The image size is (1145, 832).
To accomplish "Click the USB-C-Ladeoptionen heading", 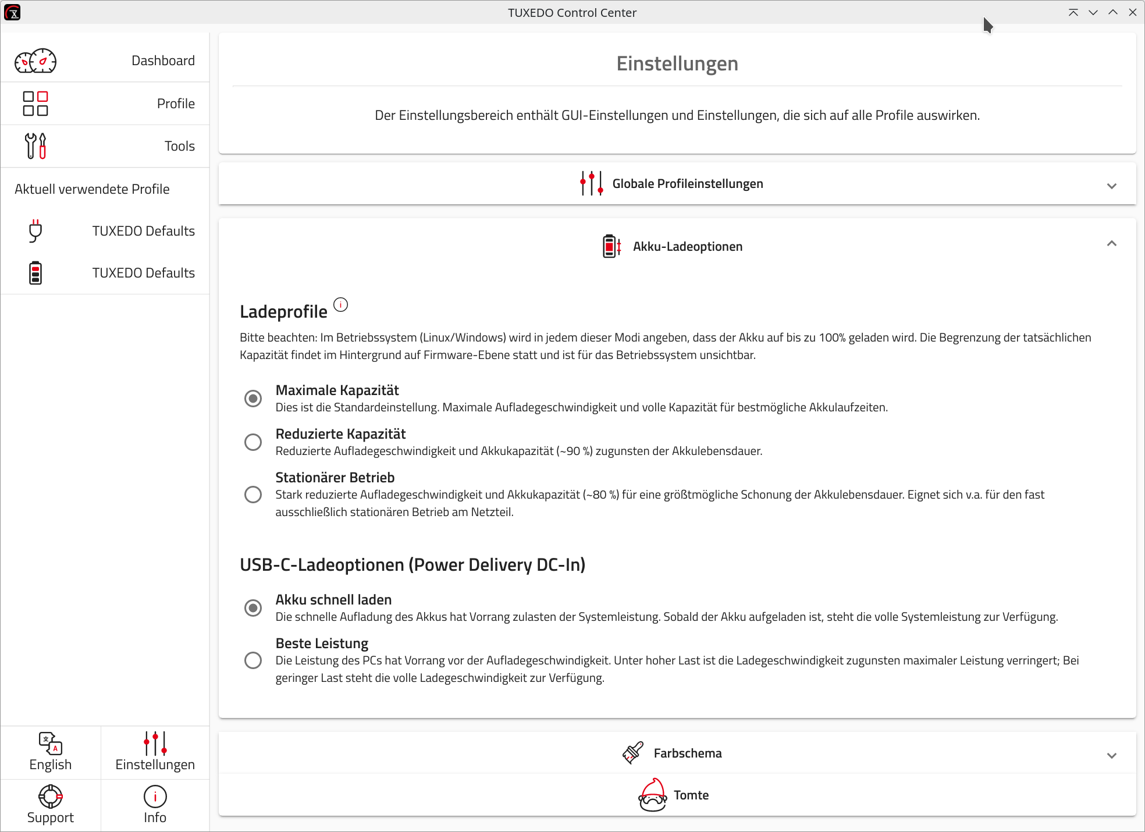I will (x=413, y=565).
